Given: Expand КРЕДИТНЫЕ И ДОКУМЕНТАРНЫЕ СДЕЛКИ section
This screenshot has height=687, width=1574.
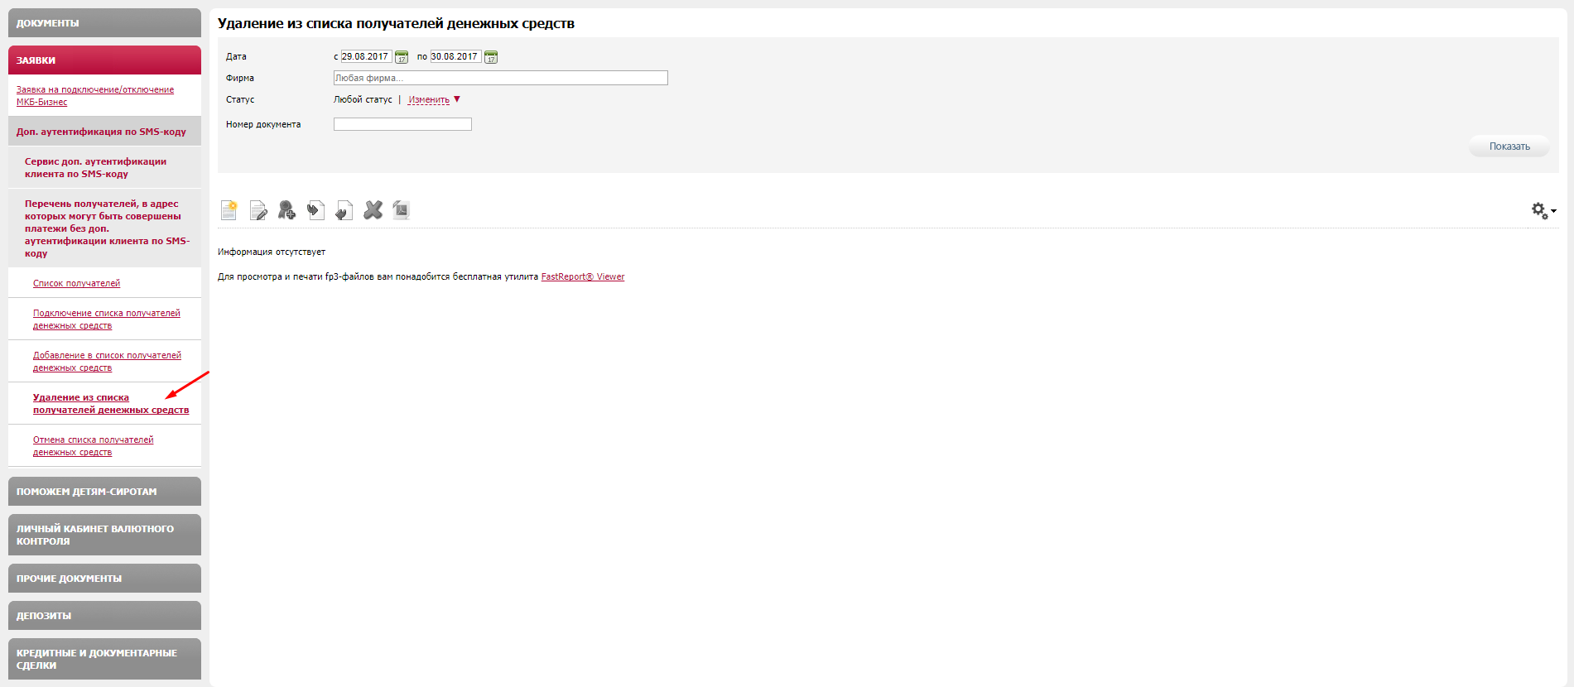Looking at the screenshot, I should coord(104,659).
